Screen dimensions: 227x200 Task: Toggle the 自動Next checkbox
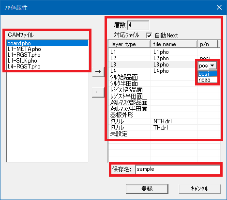(x=149, y=35)
